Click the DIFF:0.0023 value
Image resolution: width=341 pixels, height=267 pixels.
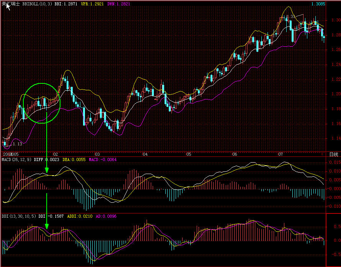47,160
